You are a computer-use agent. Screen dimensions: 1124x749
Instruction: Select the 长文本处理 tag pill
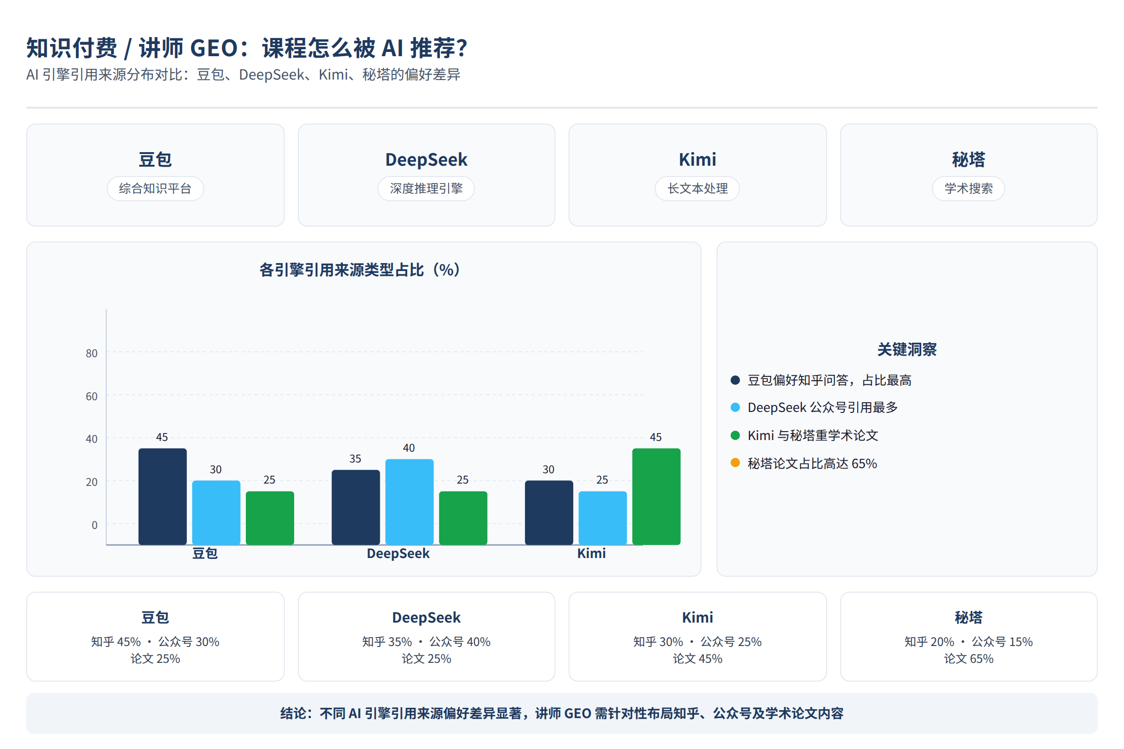697,189
